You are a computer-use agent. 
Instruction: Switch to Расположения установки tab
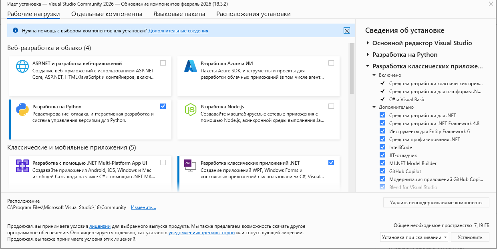(x=254, y=14)
